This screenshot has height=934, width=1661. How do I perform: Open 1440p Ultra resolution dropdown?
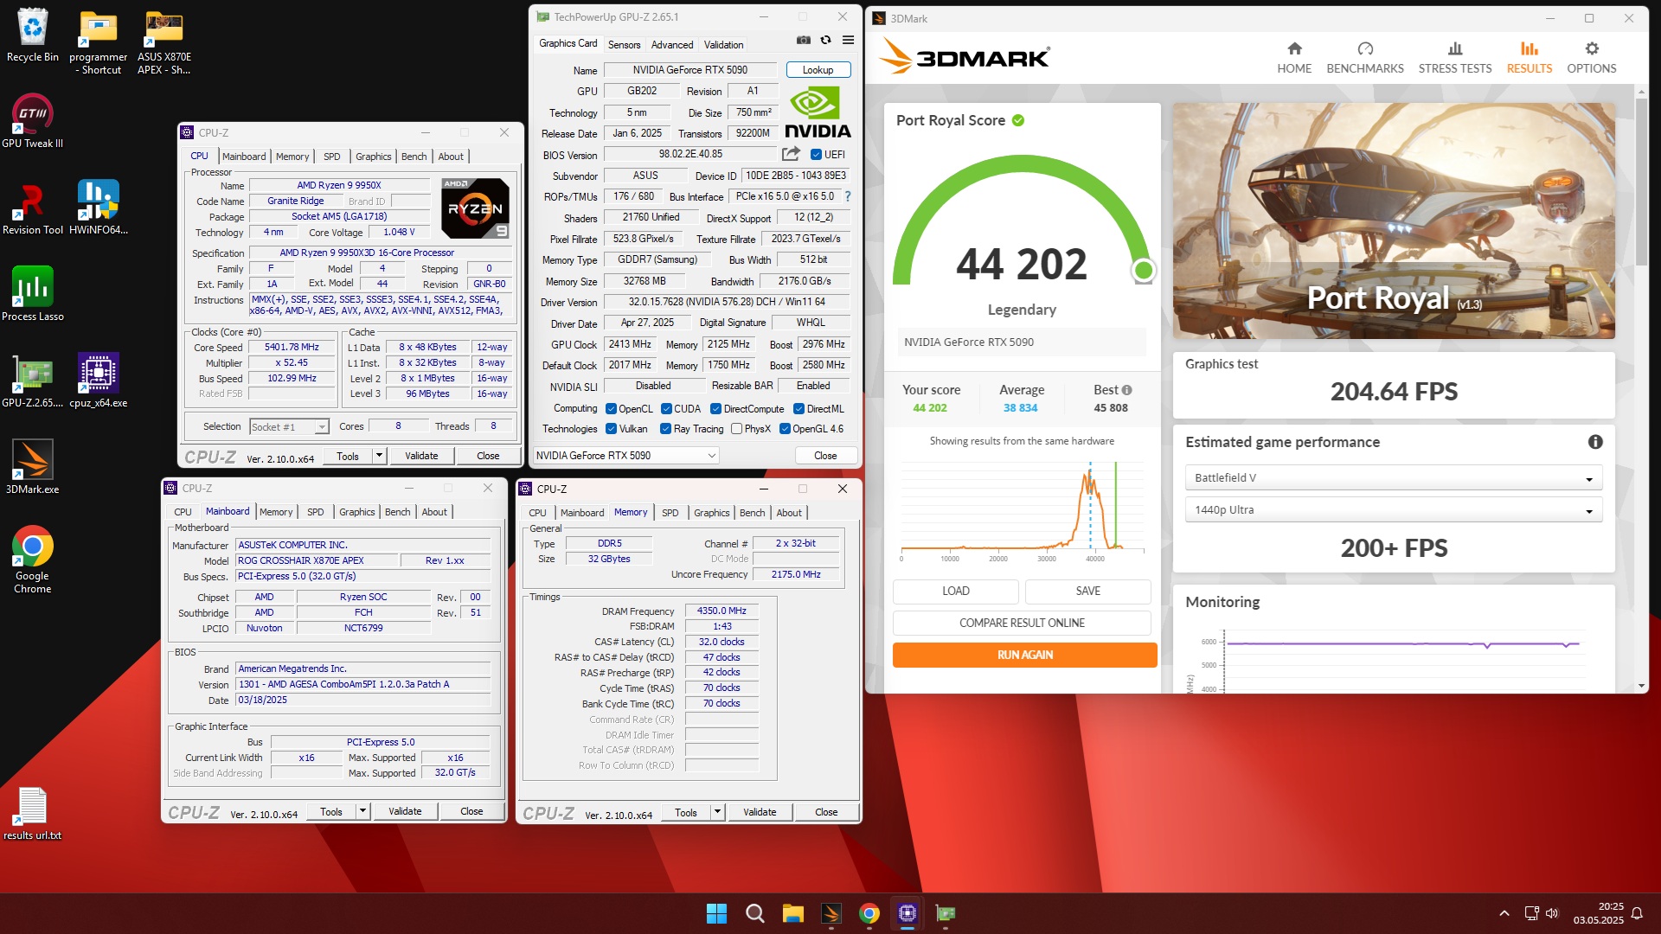(1393, 510)
